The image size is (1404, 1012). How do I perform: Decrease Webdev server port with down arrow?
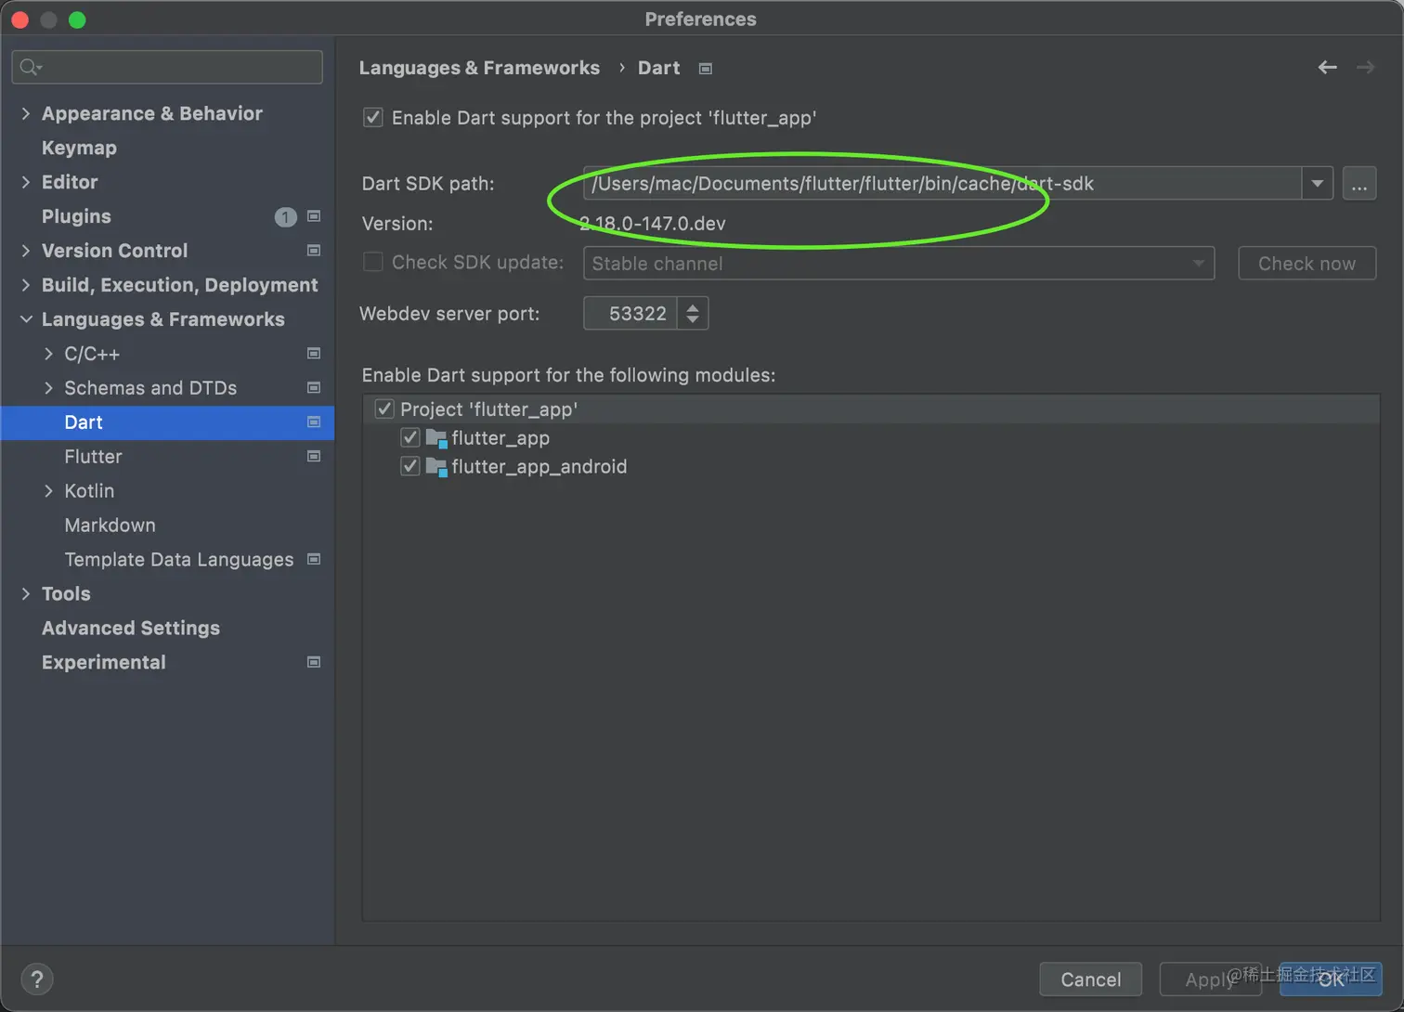(693, 320)
